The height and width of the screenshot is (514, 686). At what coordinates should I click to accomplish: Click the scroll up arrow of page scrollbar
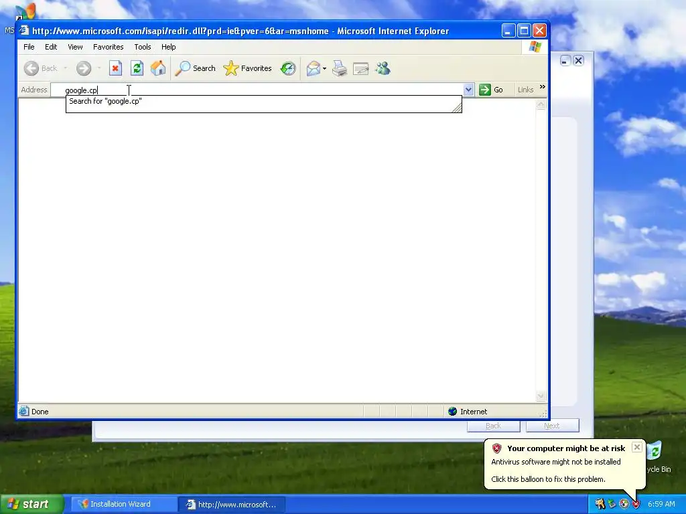click(x=541, y=104)
